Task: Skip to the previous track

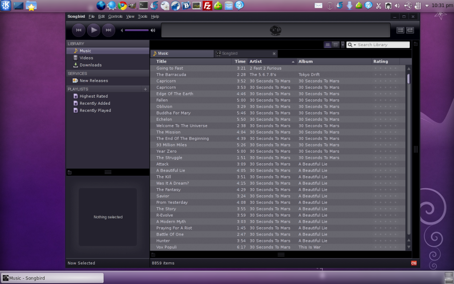Action: (x=78, y=30)
